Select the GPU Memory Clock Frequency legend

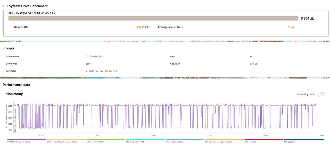66,141
